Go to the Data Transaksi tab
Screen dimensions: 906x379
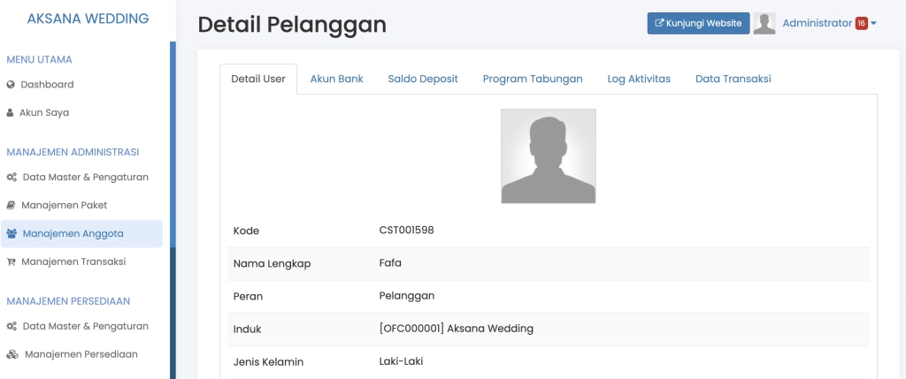click(x=733, y=79)
